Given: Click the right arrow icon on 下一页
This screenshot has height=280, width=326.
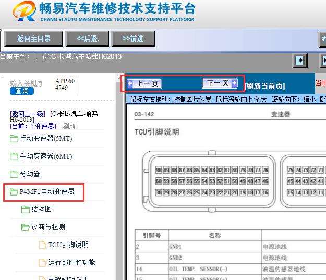Looking at the screenshot, I should pos(234,83).
